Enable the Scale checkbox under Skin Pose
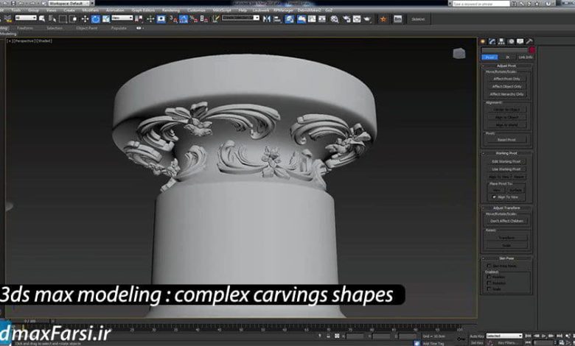This screenshot has height=346, width=575. click(x=487, y=289)
